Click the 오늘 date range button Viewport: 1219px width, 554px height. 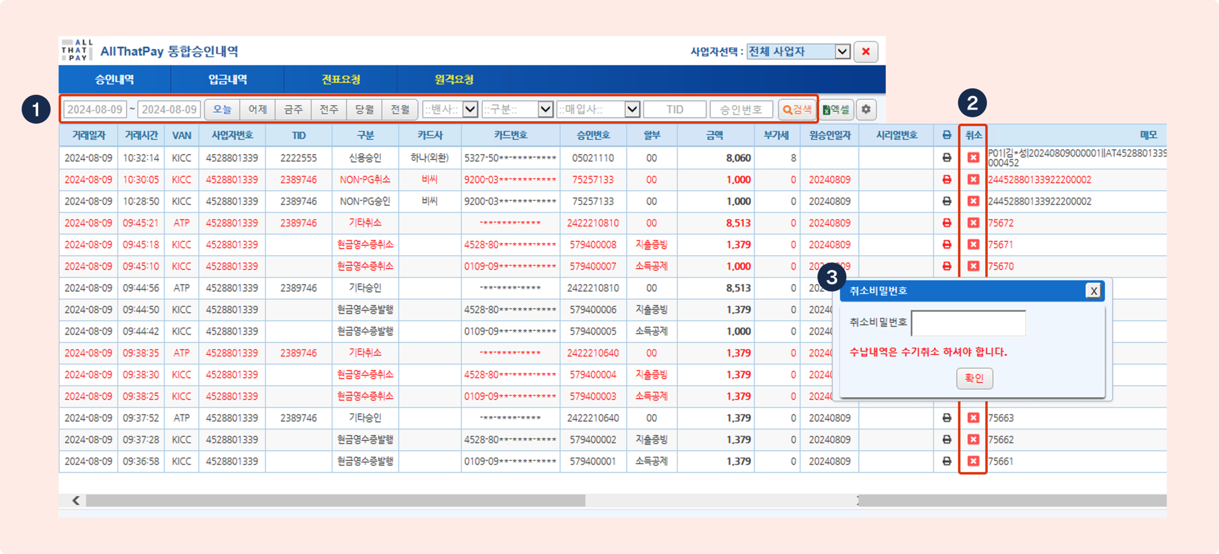click(x=222, y=109)
